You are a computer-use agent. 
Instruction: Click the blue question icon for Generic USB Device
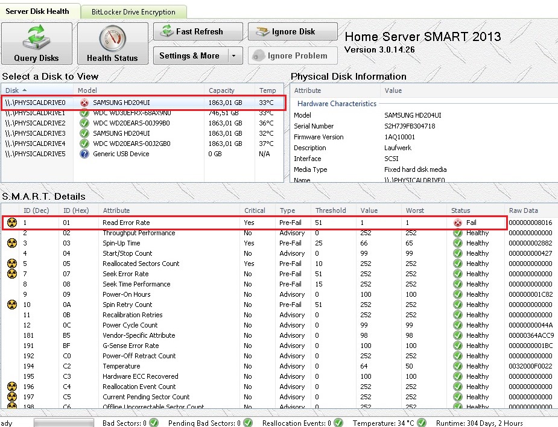84,154
